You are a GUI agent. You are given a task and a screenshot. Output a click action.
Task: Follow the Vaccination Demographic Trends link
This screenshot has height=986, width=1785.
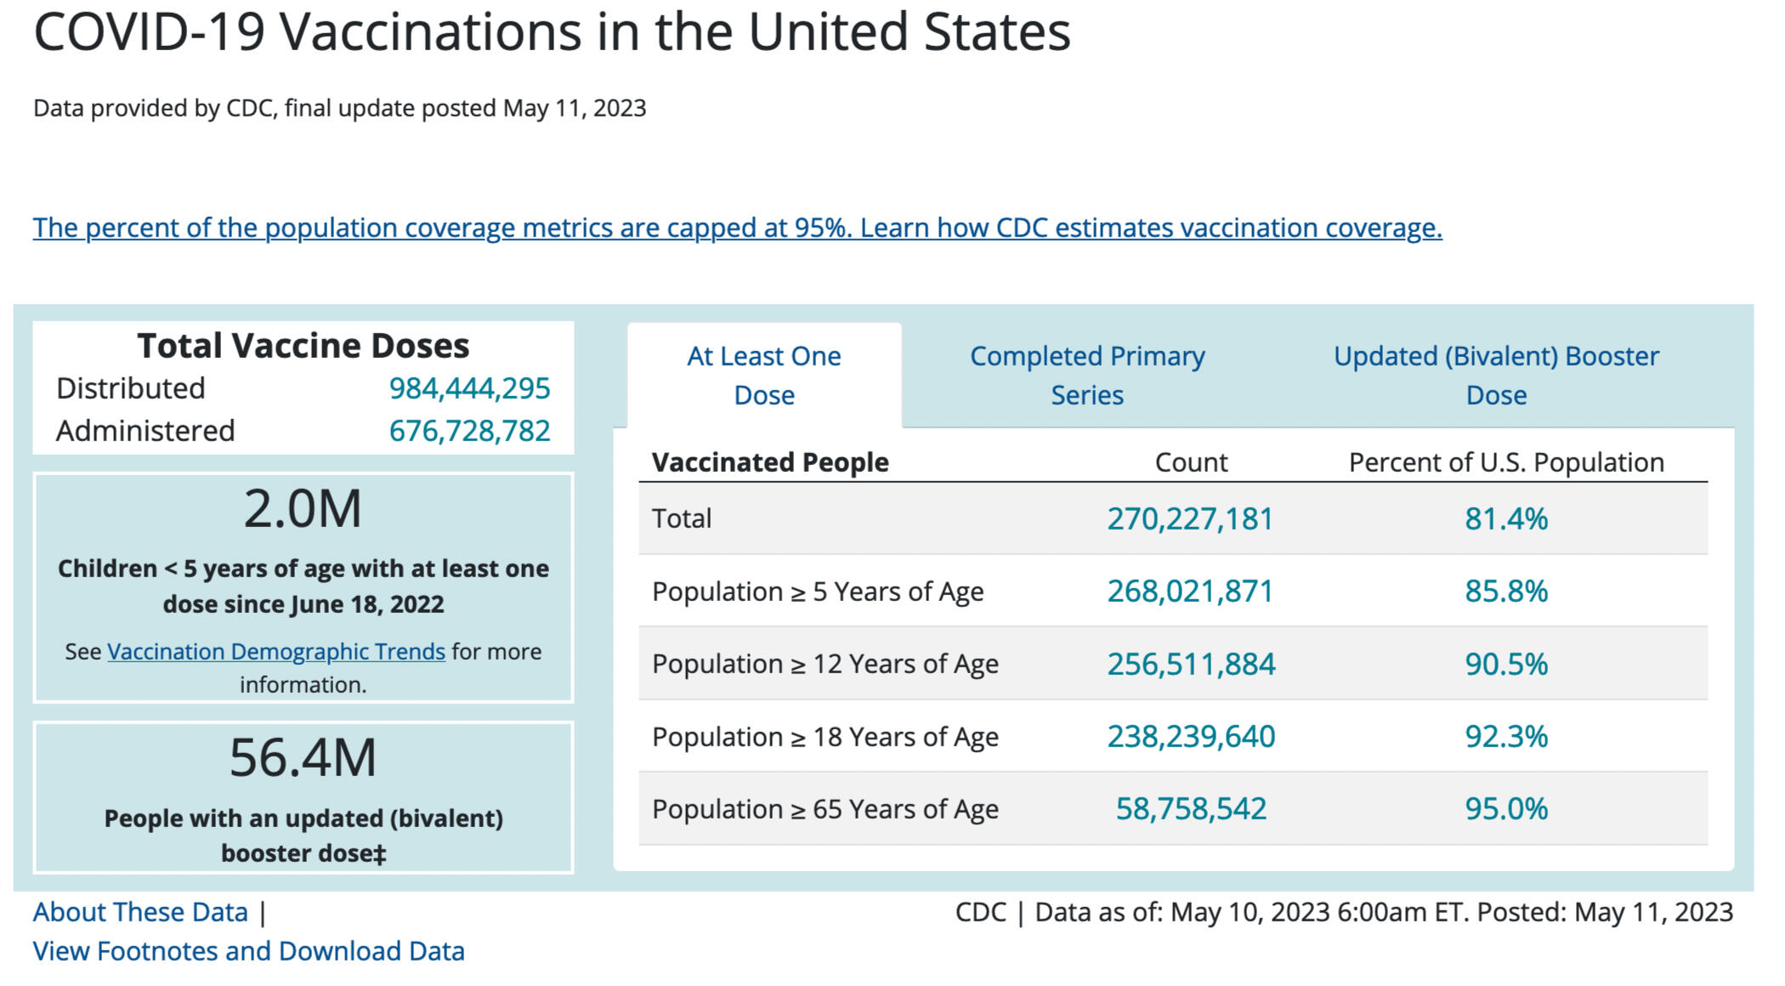[275, 651]
